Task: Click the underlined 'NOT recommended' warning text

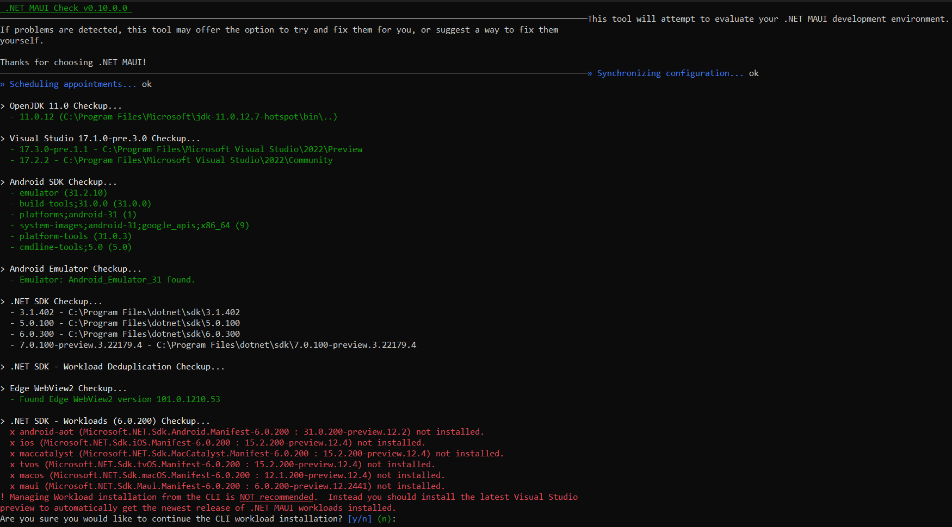Action: click(x=277, y=497)
